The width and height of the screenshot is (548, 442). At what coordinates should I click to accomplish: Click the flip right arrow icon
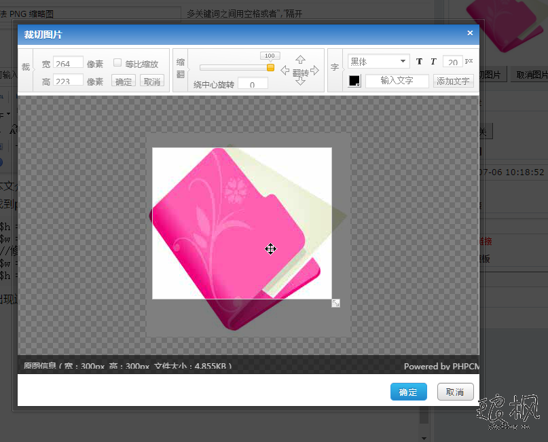click(x=314, y=70)
